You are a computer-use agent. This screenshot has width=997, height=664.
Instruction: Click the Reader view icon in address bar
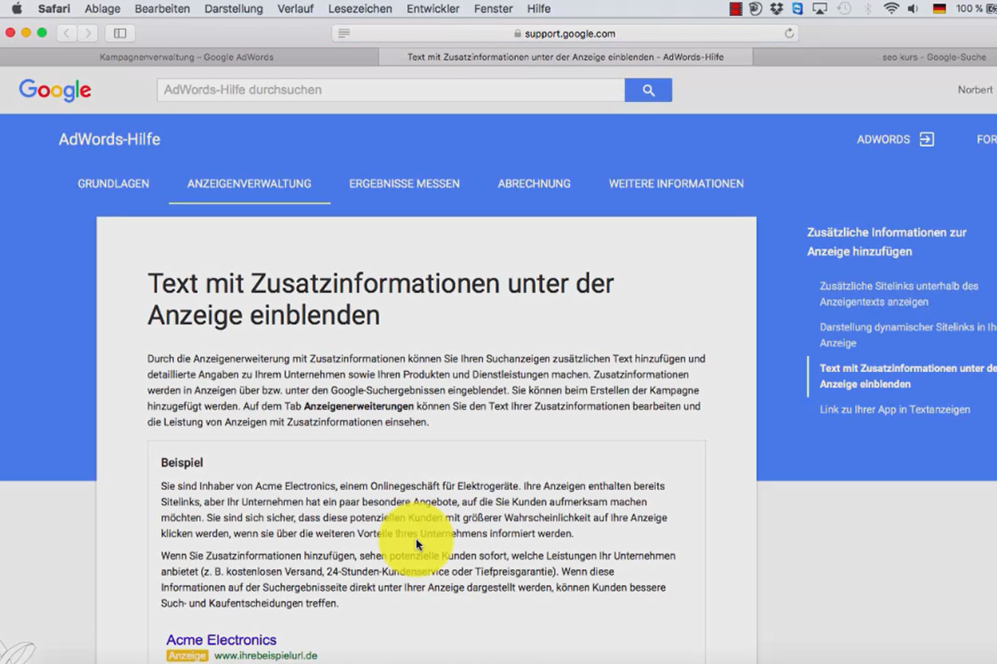[x=344, y=33]
